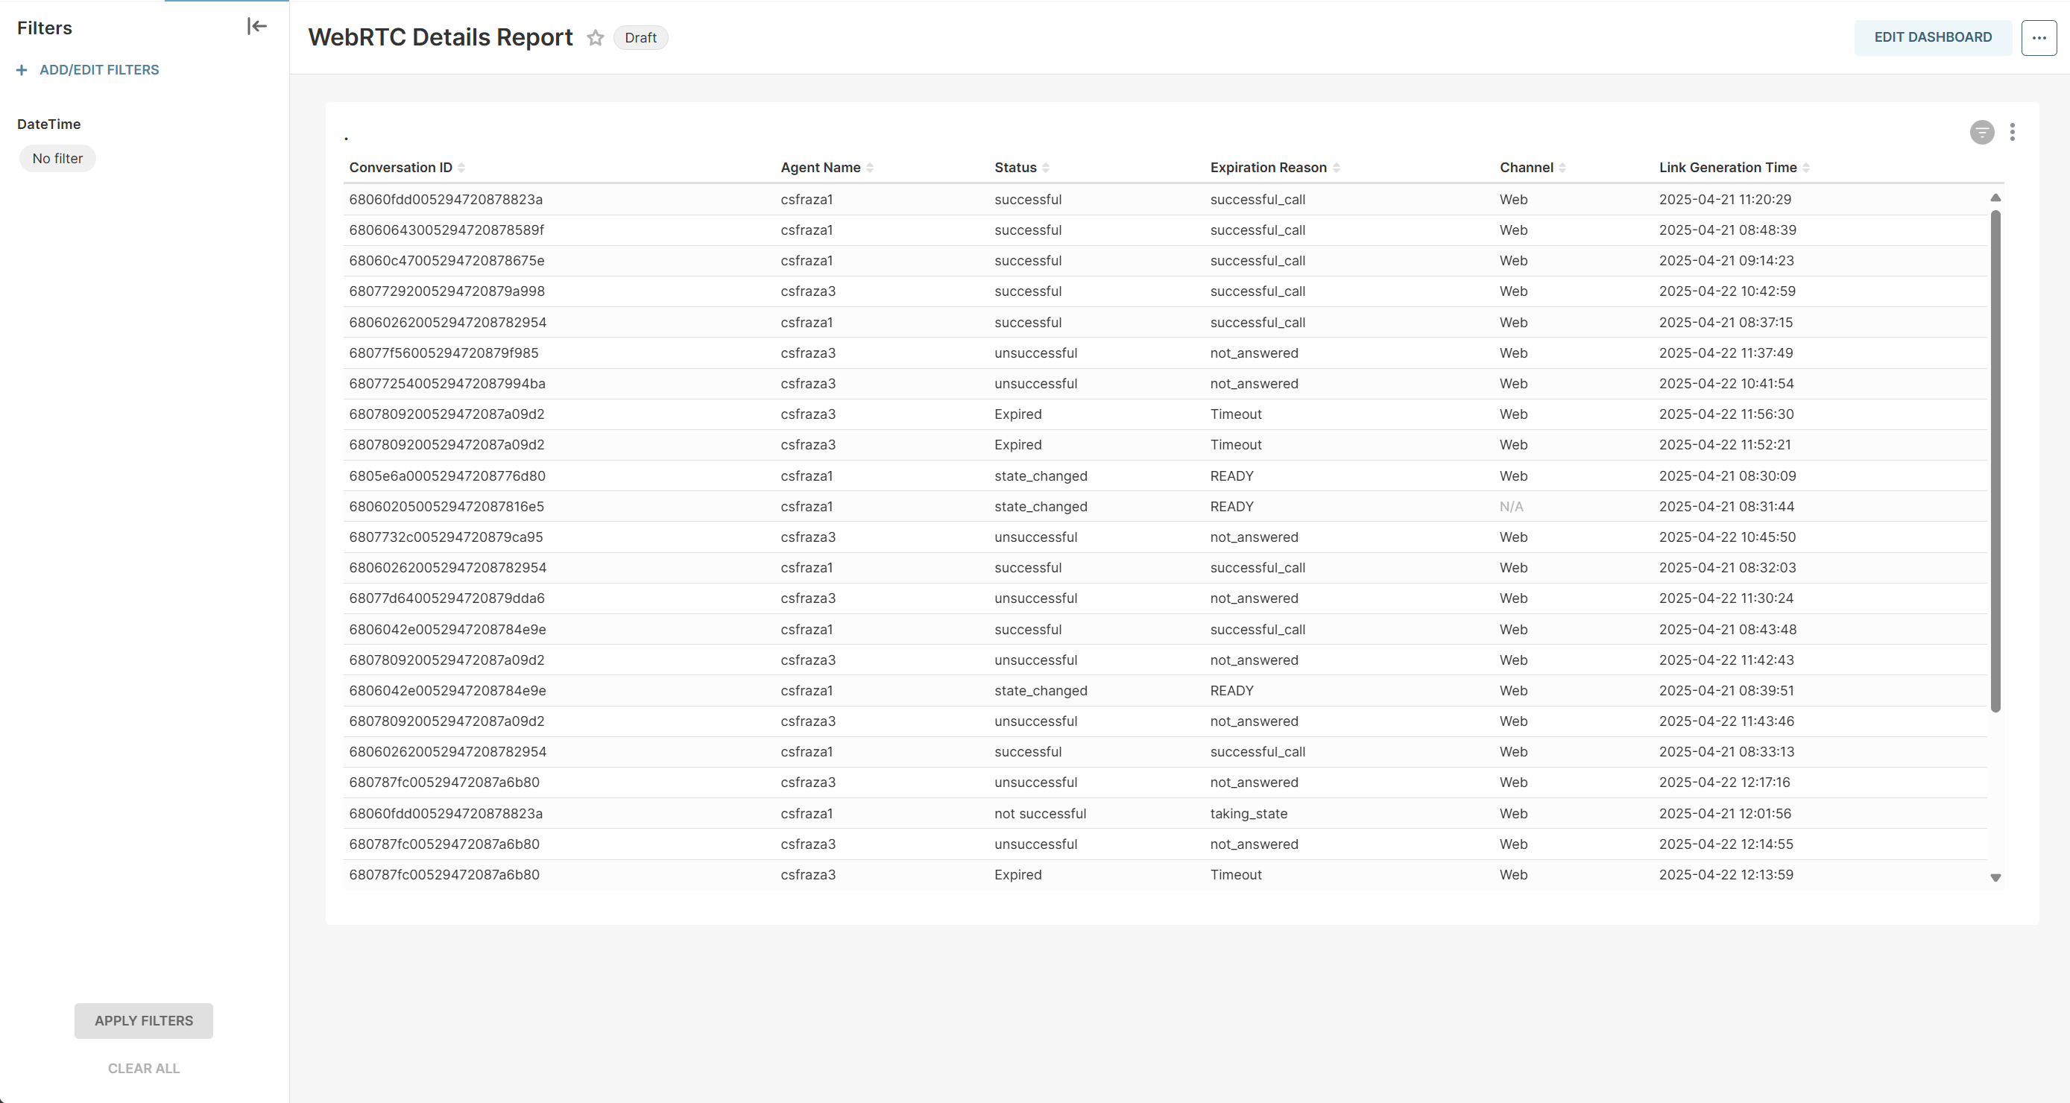Click the plus icon for Add/Edit Filters
The image size is (2070, 1103).
(x=22, y=70)
